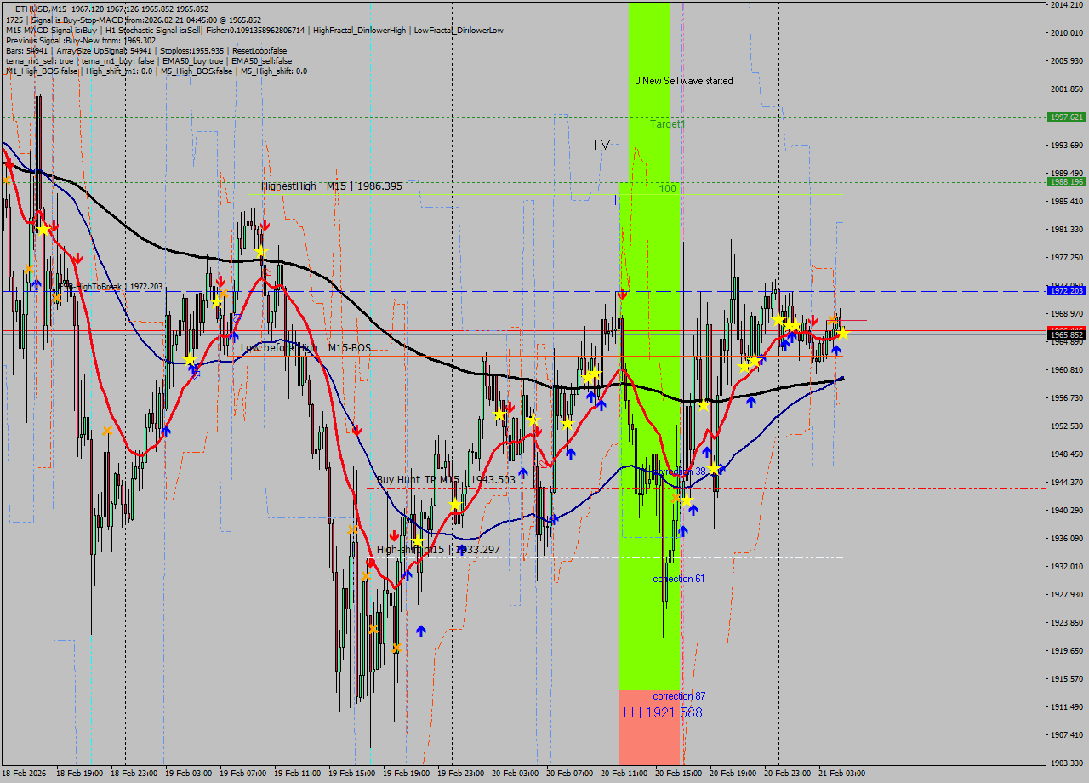This screenshot has height=783, width=1089.
Task: Click the green 1997.621 price tag
Action: click(x=1066, y=117)
